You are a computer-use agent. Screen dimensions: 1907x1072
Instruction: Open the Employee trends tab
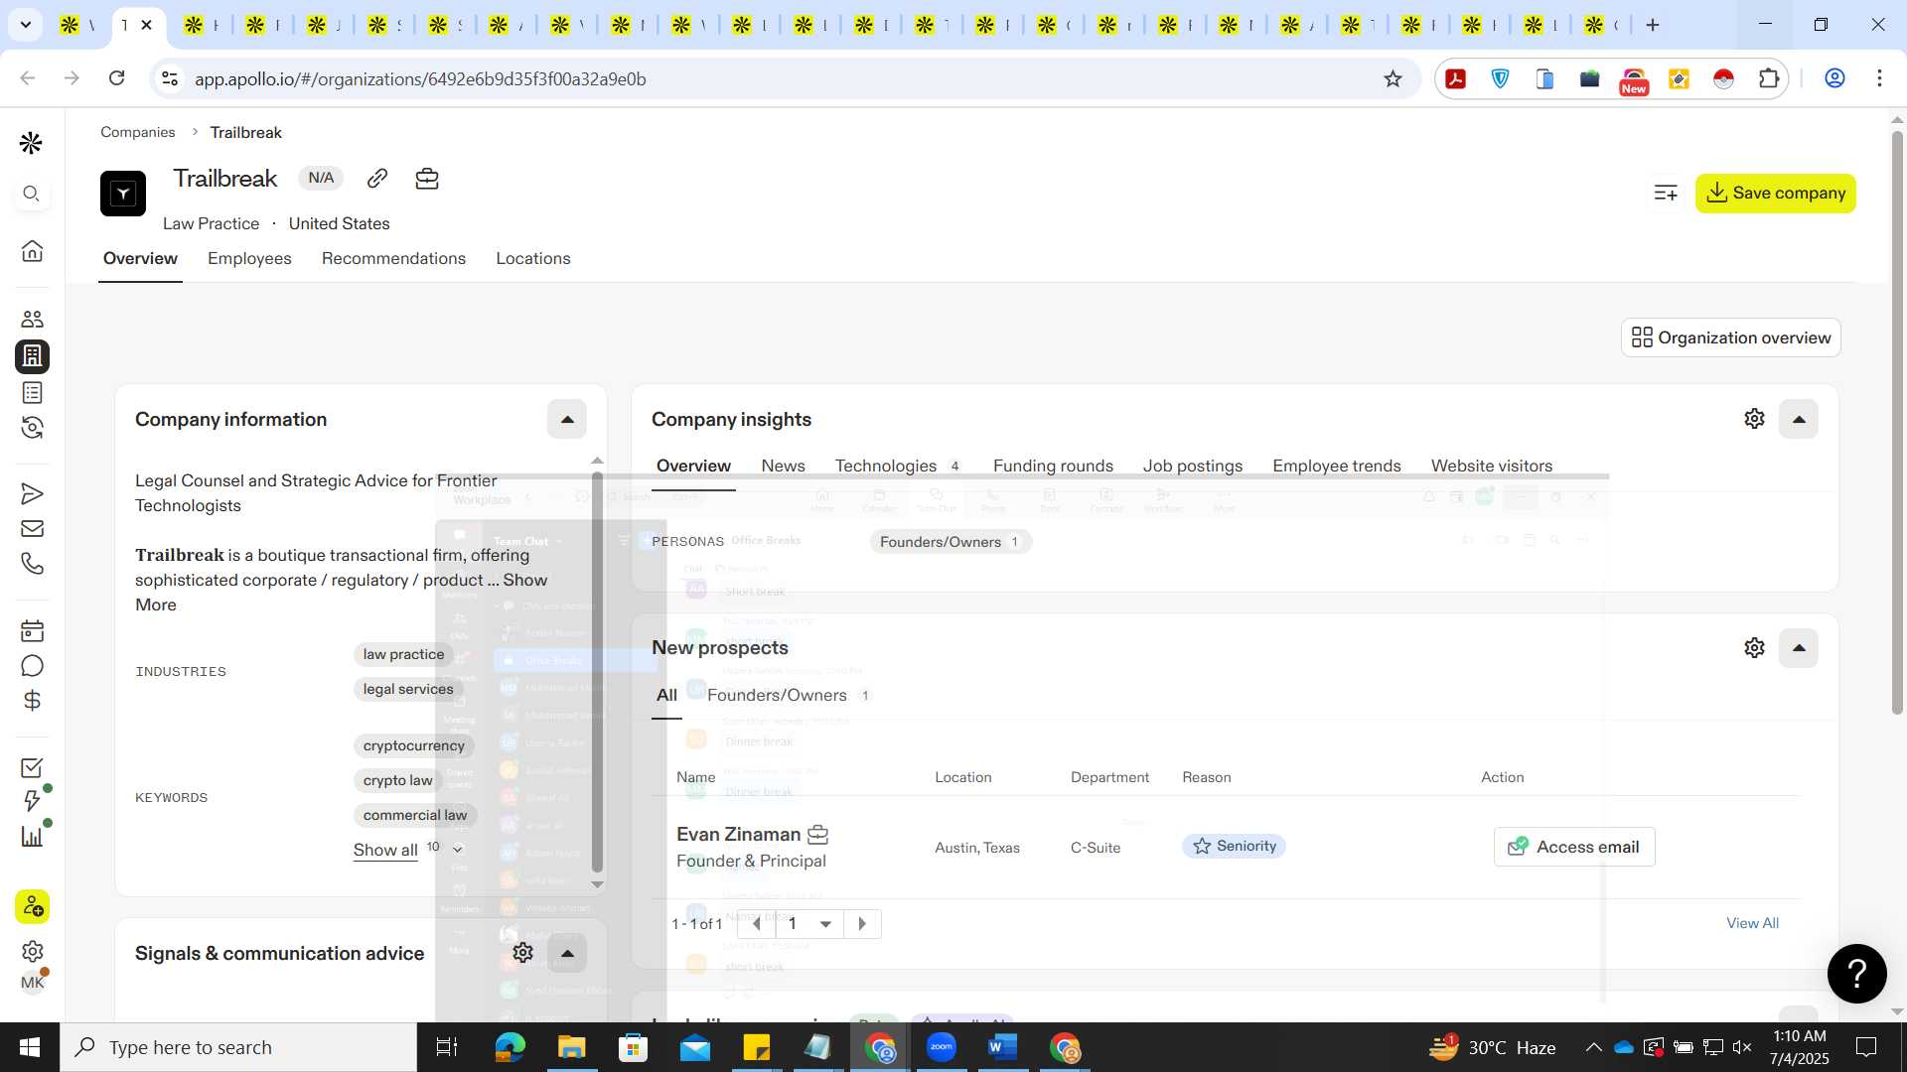1336,466
